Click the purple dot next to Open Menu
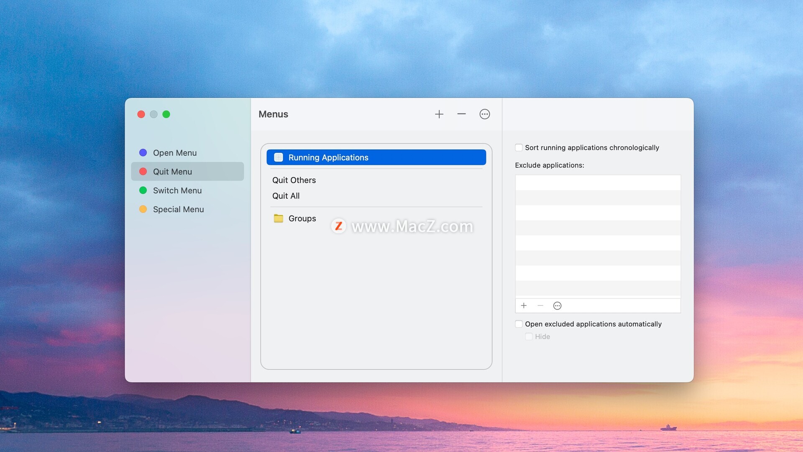This screenshot has width=803, height=452. [x=143, y=153]
